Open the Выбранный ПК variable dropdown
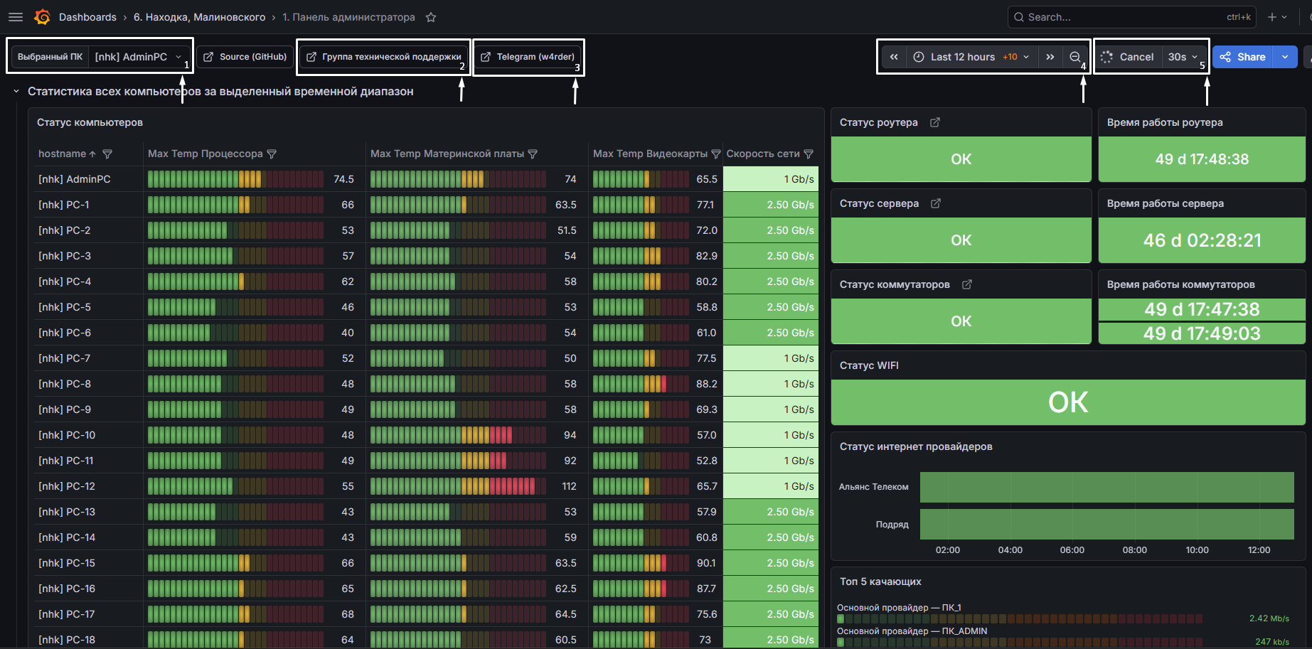 (139, 57)
